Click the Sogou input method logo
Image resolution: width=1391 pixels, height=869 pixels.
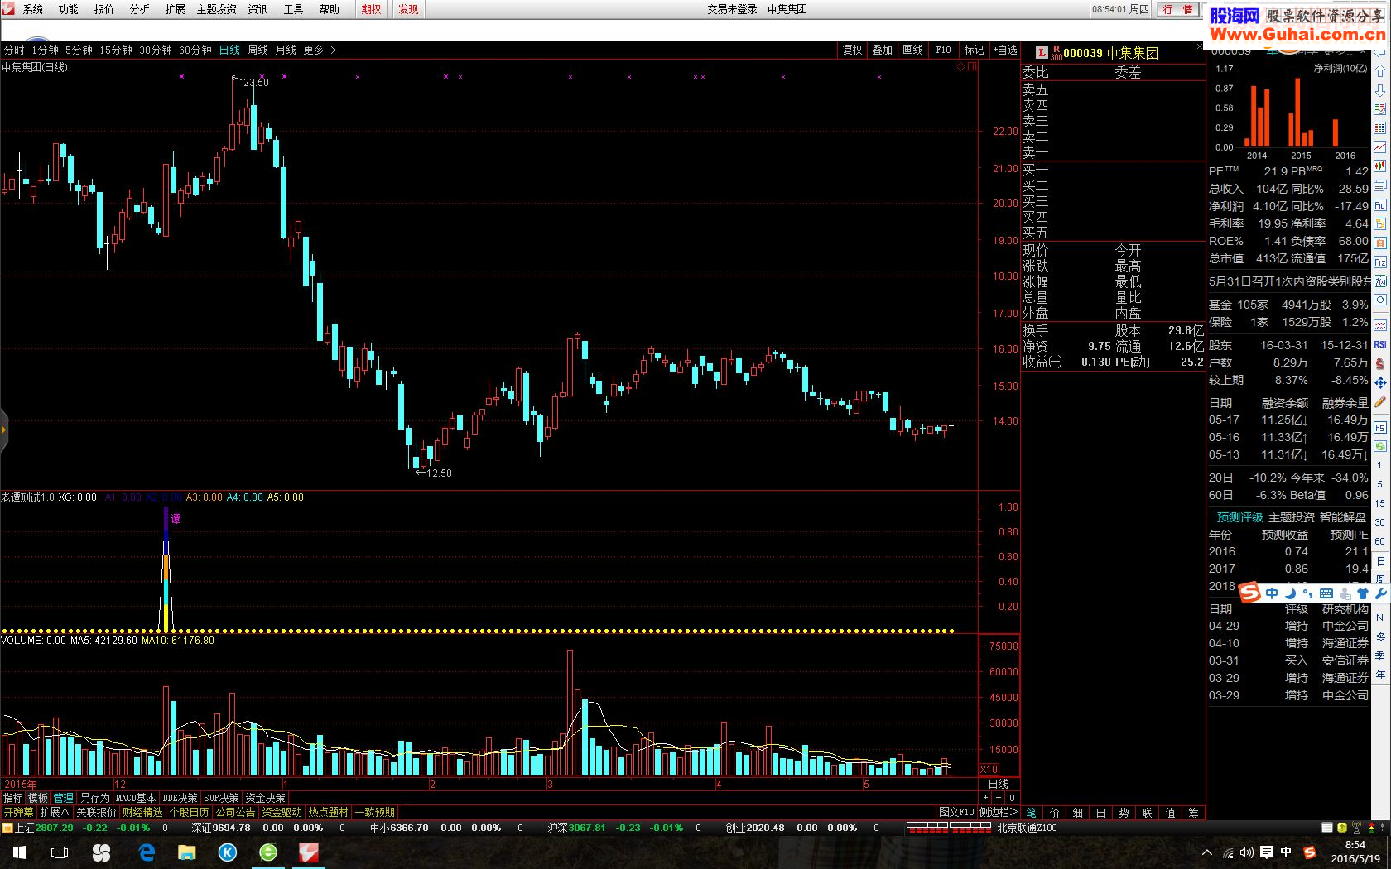tap(1249, 593)
